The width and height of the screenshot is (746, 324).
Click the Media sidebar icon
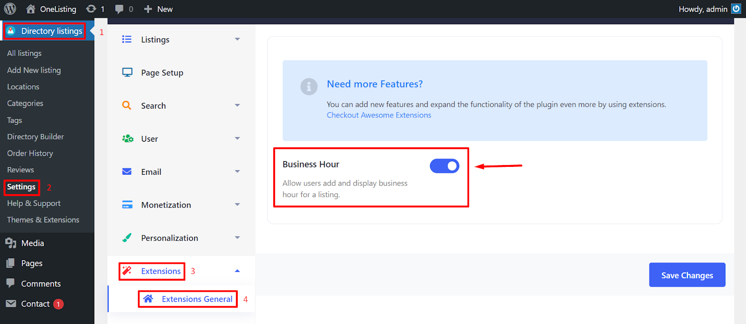tap(11, 243)
